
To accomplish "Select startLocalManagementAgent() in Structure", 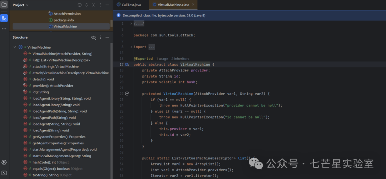I will [62, 156].
